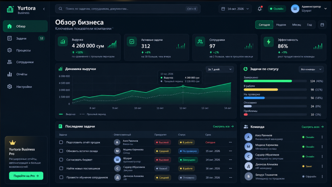Expand the Администратор profile menu arrow

(325, 9)
